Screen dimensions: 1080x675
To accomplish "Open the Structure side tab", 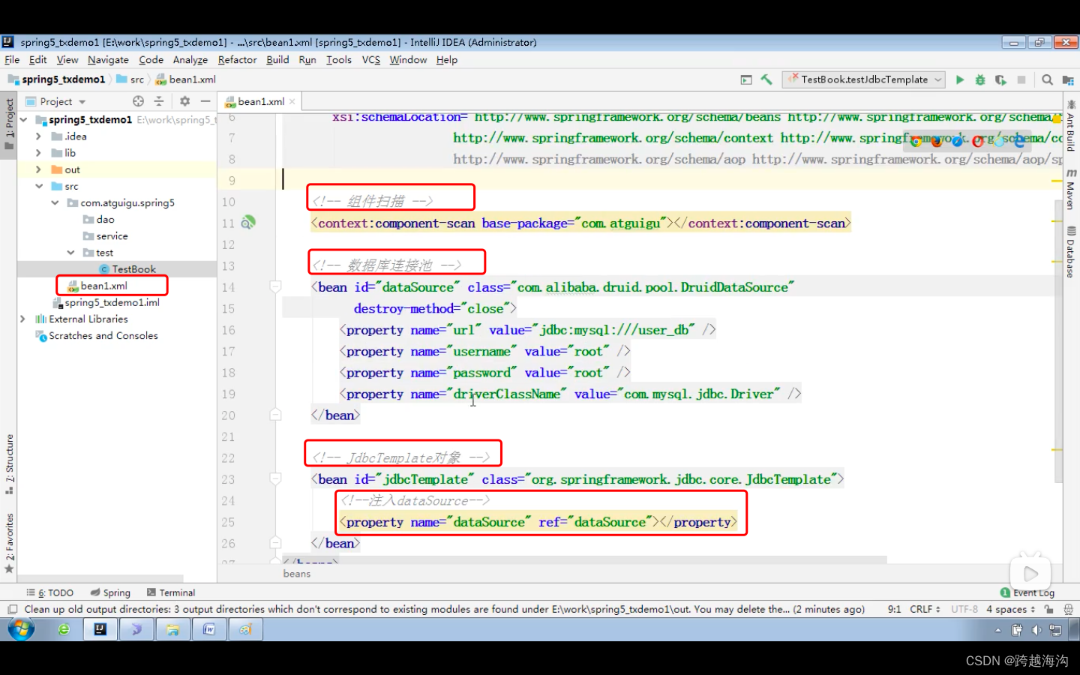I will point(9,463).
